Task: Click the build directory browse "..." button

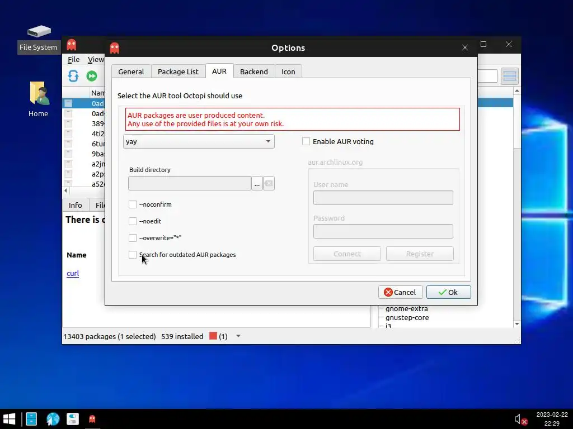Action: click(257, 183)
